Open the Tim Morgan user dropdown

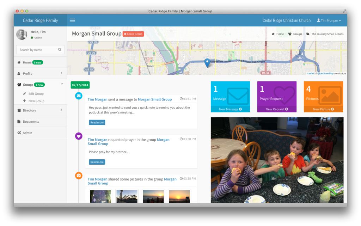(329, 20)
